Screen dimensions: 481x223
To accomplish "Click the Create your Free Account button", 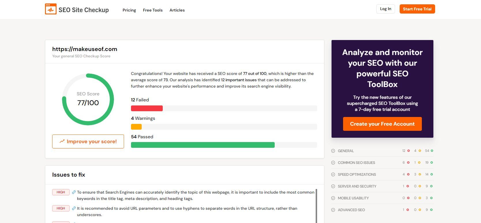I will click(382, 124).
